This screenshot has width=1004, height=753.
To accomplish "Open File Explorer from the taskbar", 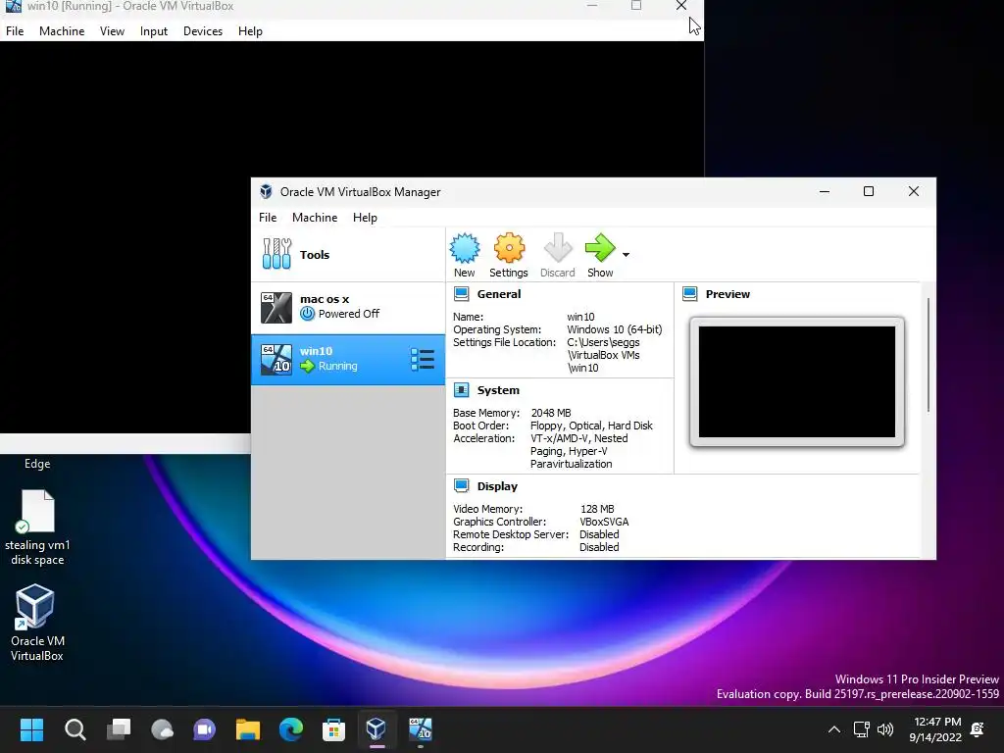I will coord(248,729).
